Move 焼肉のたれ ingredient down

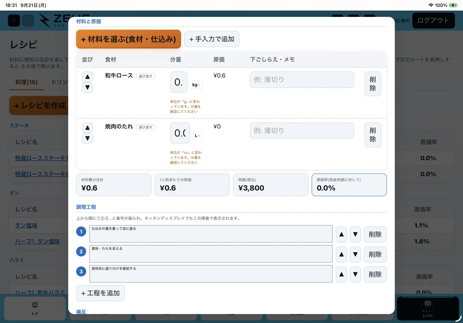coord(87,138)
